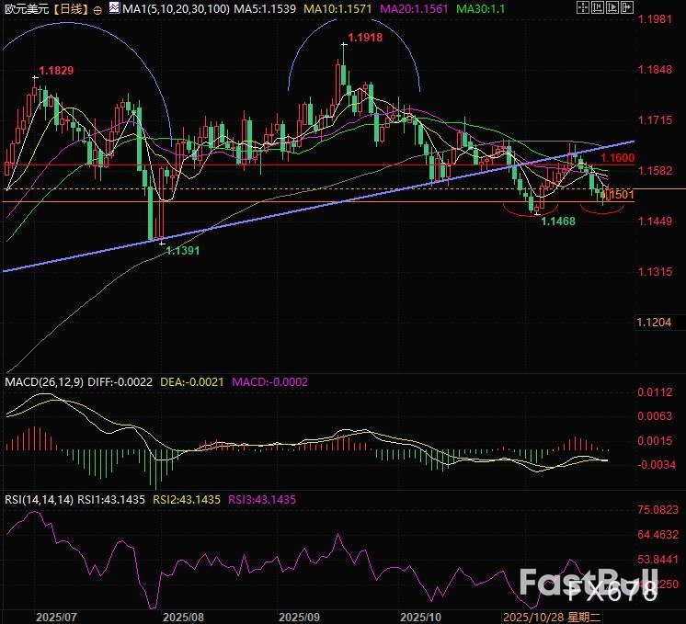
Task: Click the 1.1918 high price marker
Action: pos(361,41)
